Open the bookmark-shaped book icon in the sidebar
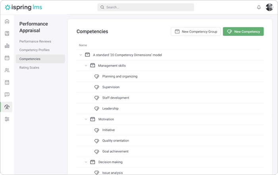This screenshot has width=278, height=175. click(7, 33)
